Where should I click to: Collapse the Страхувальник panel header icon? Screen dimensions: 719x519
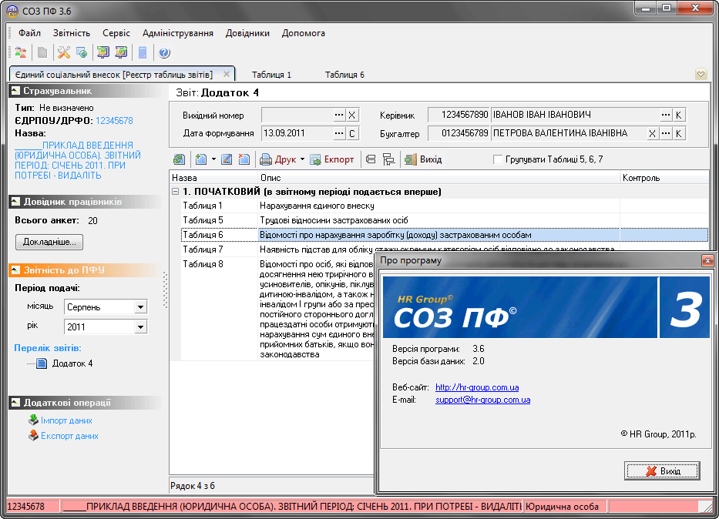[x=15, y=91]
